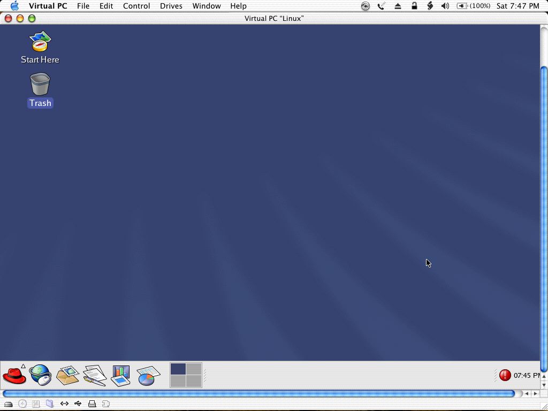
Task: Open the Control menu
Action: tap(136, 6)
